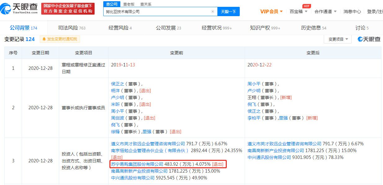Click the bell icon on 发生变更时通知我
Viewport: 383px width, 185px height.
click(44, 39)
